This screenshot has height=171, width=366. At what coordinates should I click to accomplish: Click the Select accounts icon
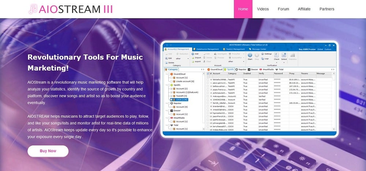(284, 55)
